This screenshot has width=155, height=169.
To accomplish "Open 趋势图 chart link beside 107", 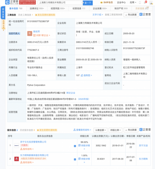I will coord(86,75).
